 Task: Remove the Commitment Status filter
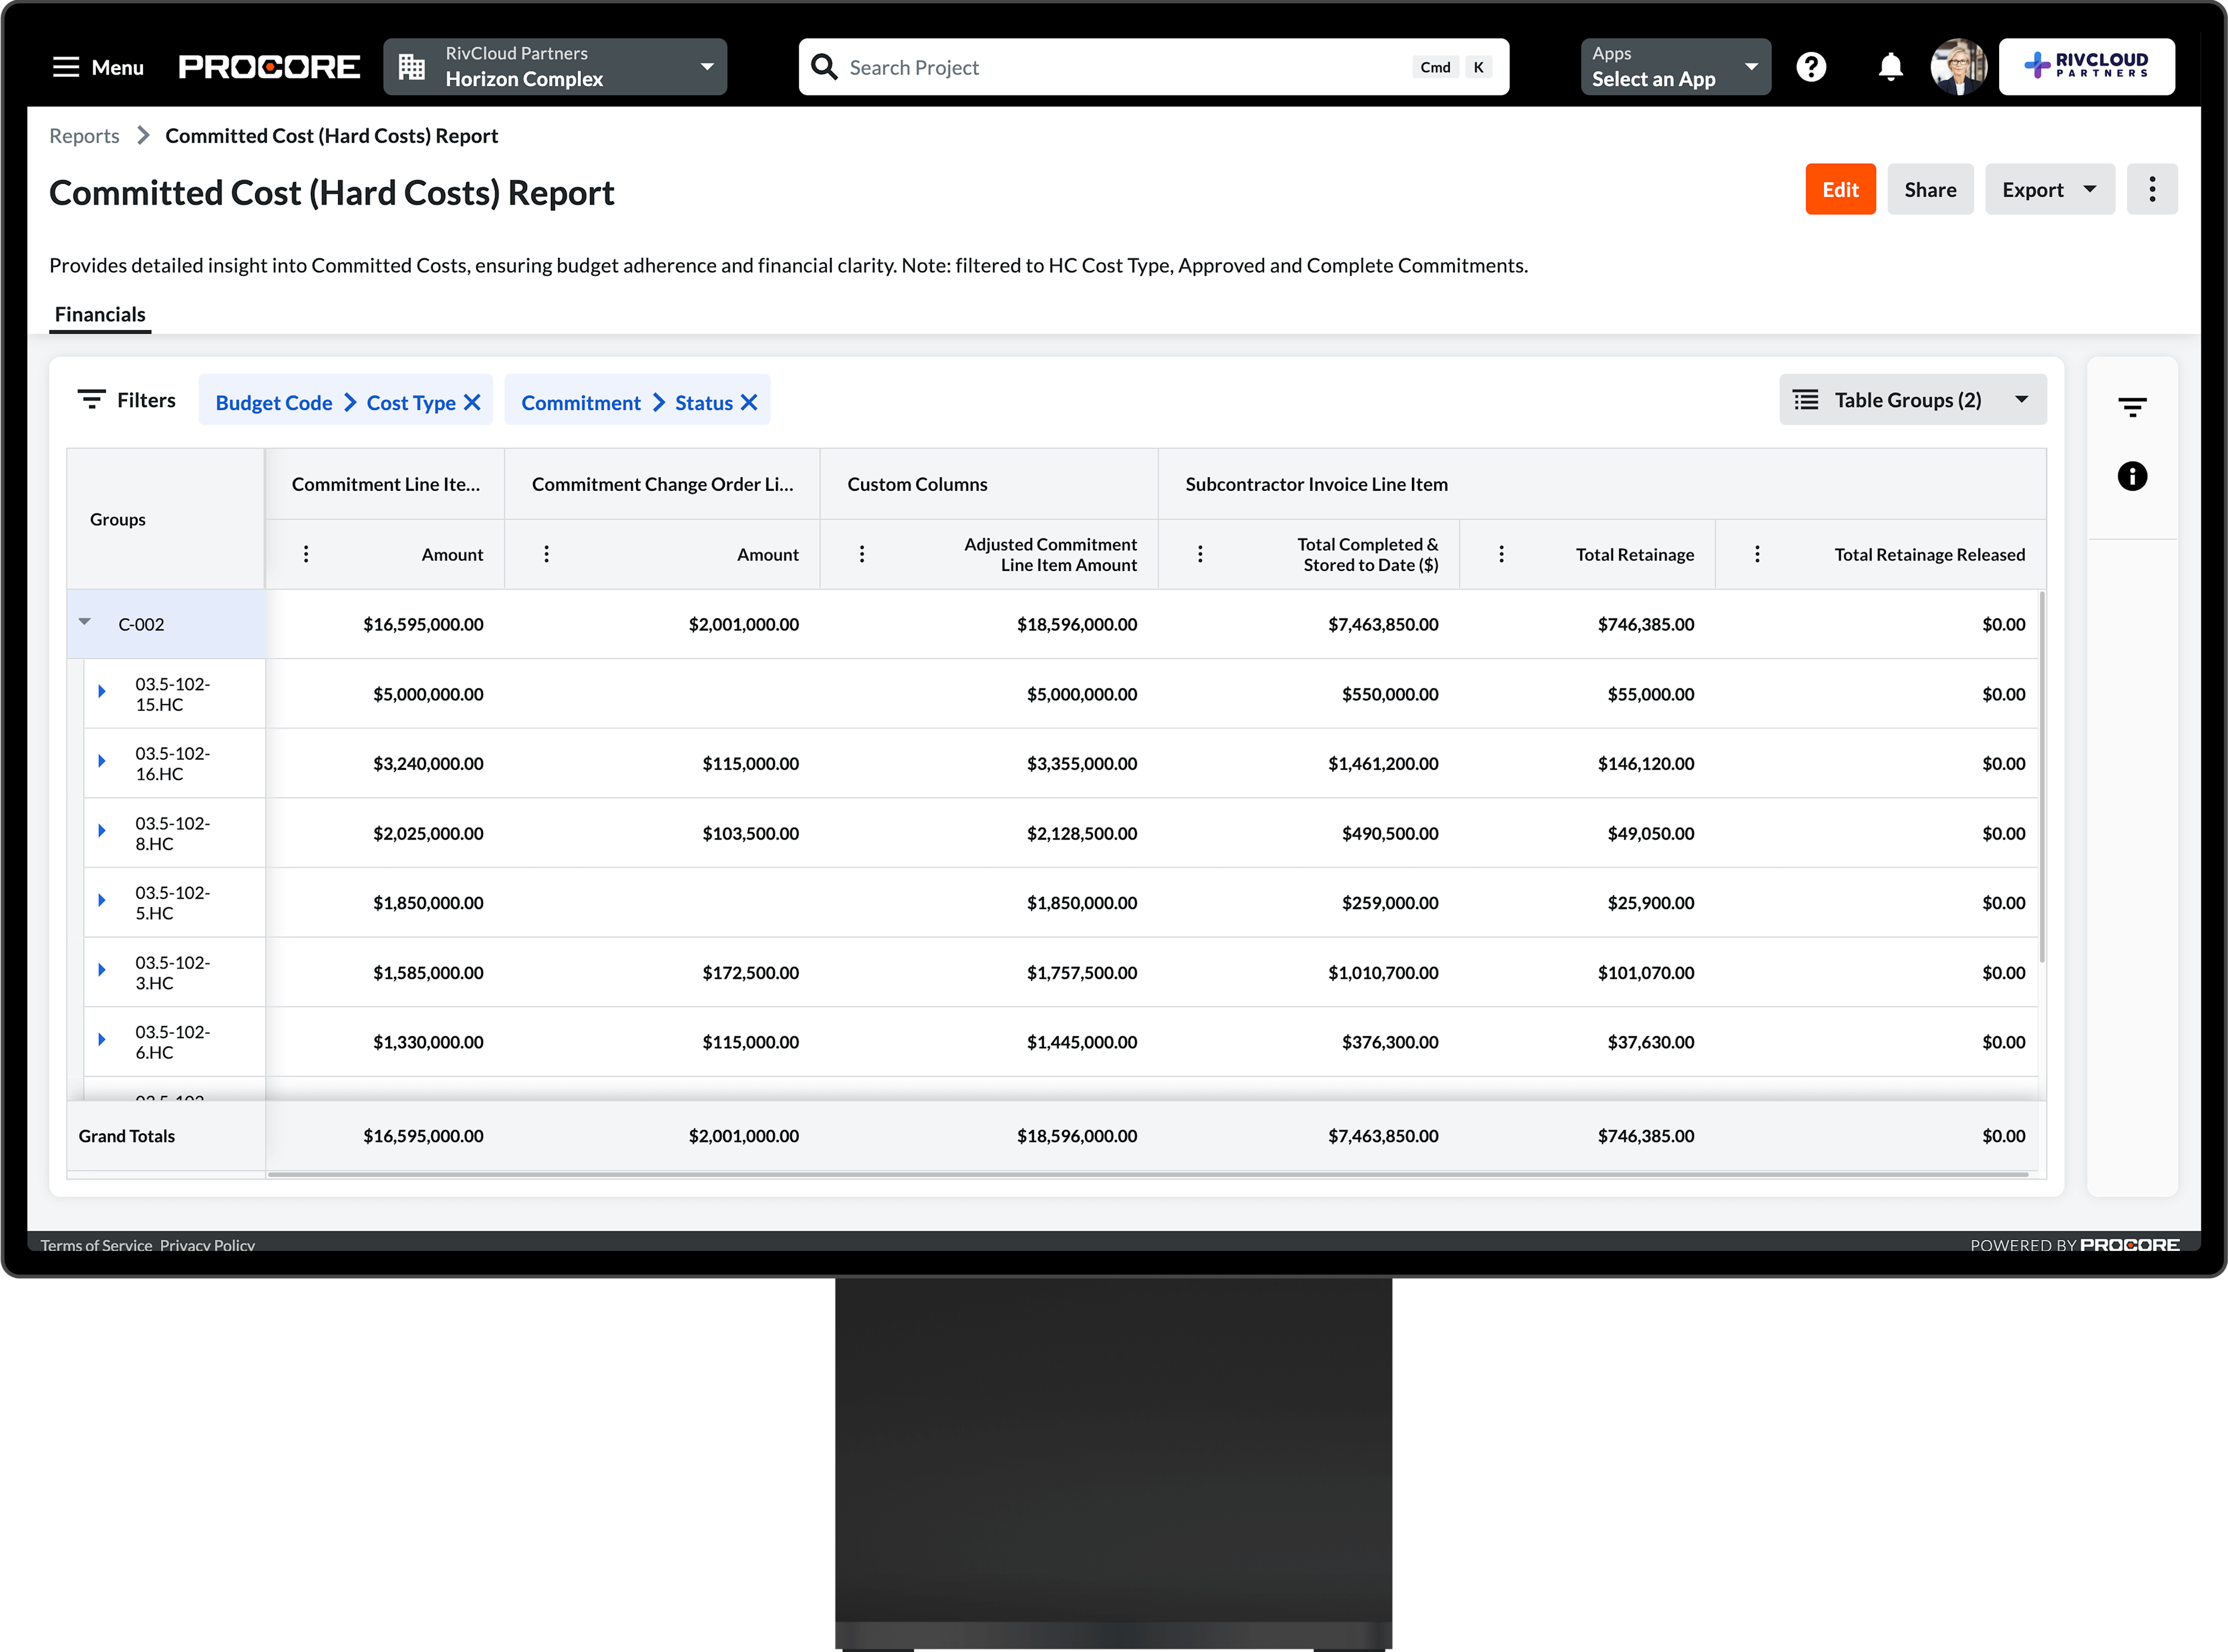coord(748,402)
